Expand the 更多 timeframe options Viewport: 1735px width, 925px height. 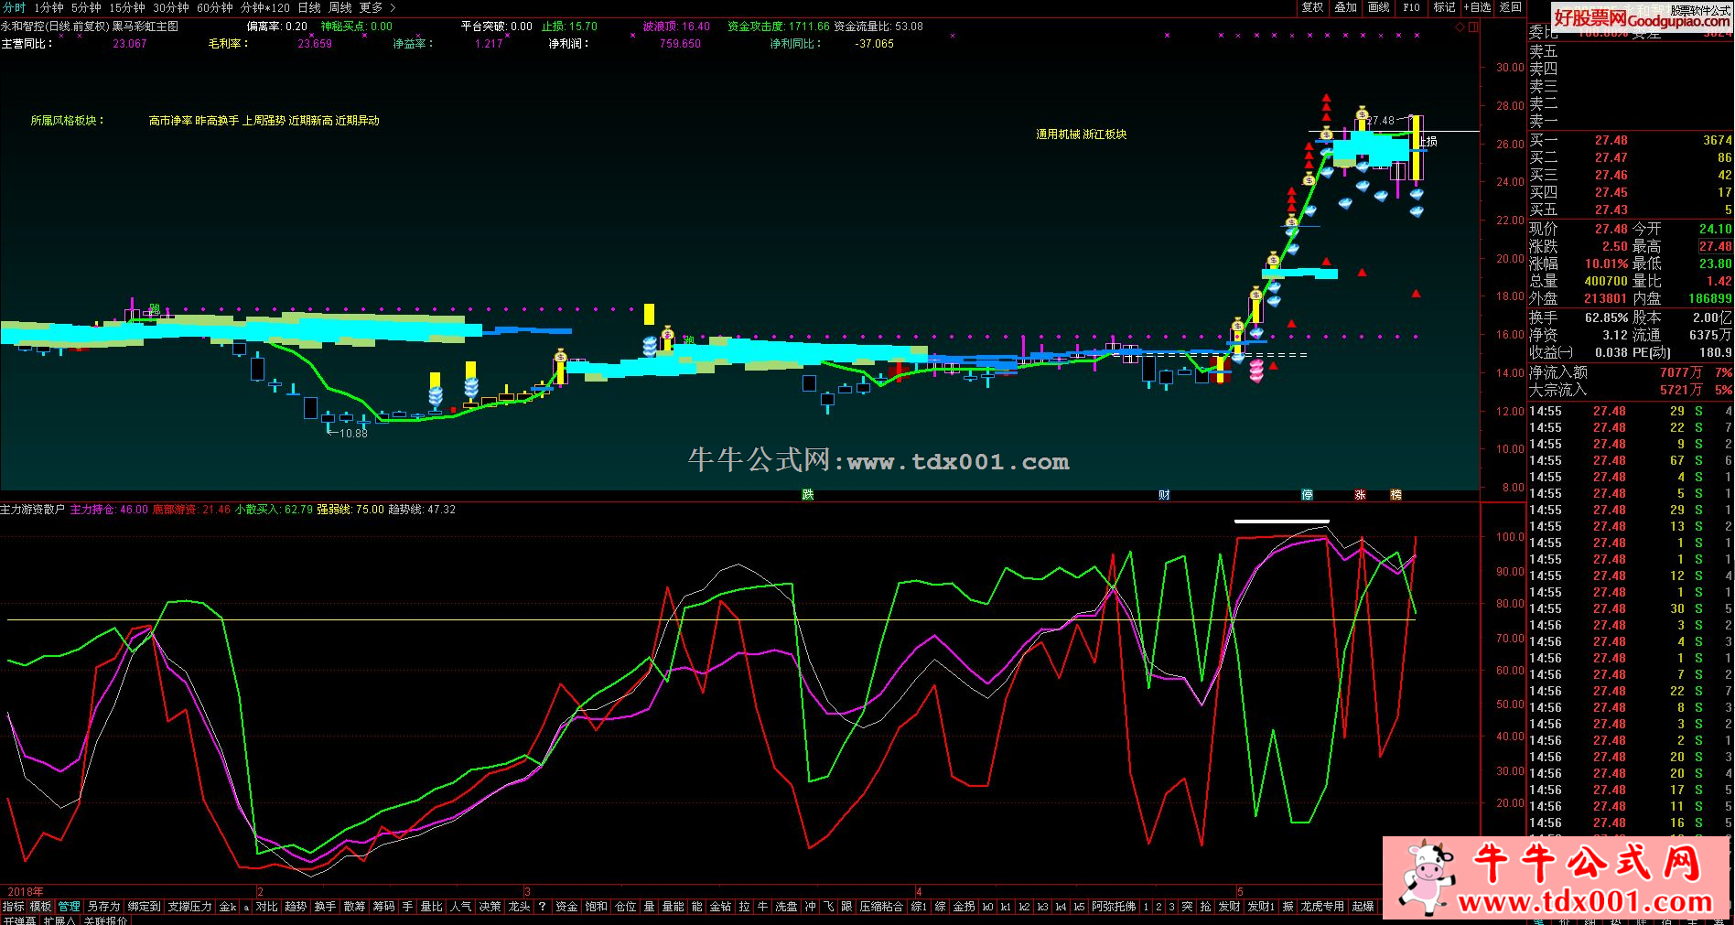click(x=377, y=7)
